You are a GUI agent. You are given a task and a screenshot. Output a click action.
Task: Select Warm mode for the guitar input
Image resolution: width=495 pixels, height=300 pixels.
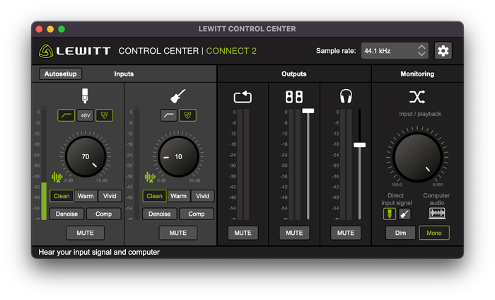(x=178, y=196)
